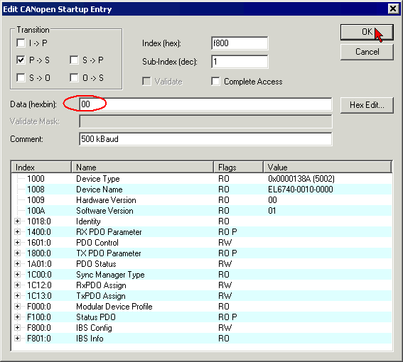Click into the Data (hexbin) field

(x=205, y=104)
